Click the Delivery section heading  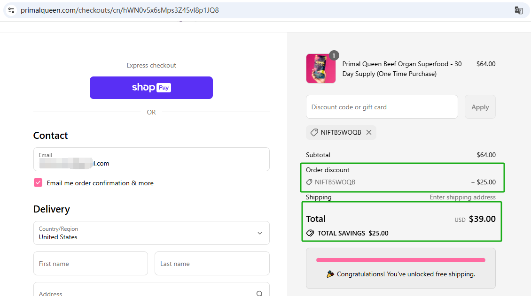click(x=52, y=209)
